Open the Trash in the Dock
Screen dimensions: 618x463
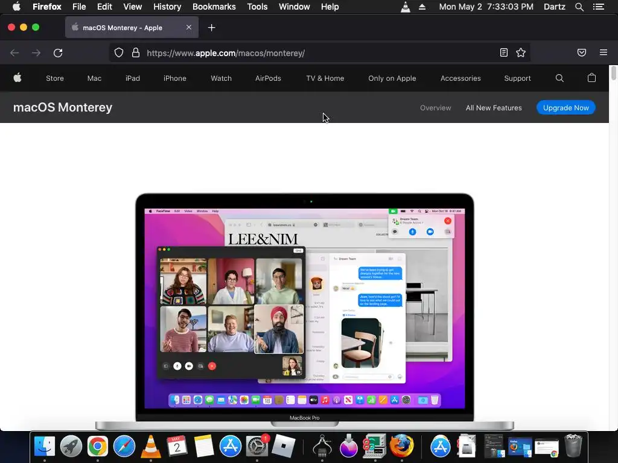click(x=573, y=446)
